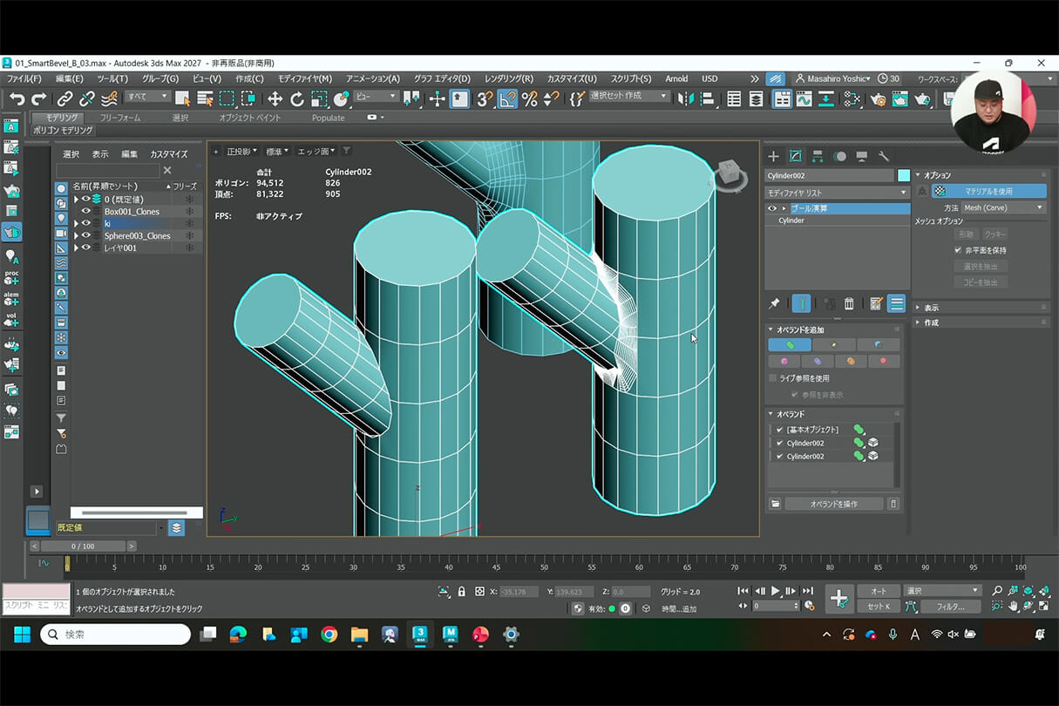Expand the 作成 rollout
Viewport: 1059px width, 706px height.
981,322
